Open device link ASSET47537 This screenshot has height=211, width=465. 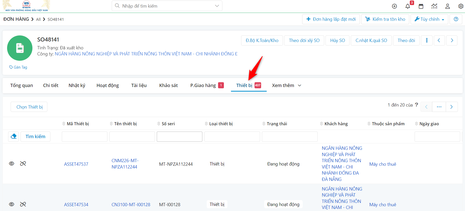click(76, 164)
